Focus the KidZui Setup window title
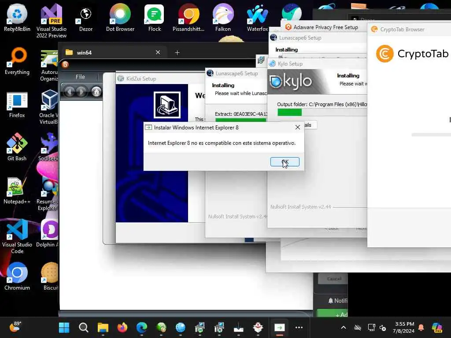Screen dimensions: 451x338 tap(141, 78)
